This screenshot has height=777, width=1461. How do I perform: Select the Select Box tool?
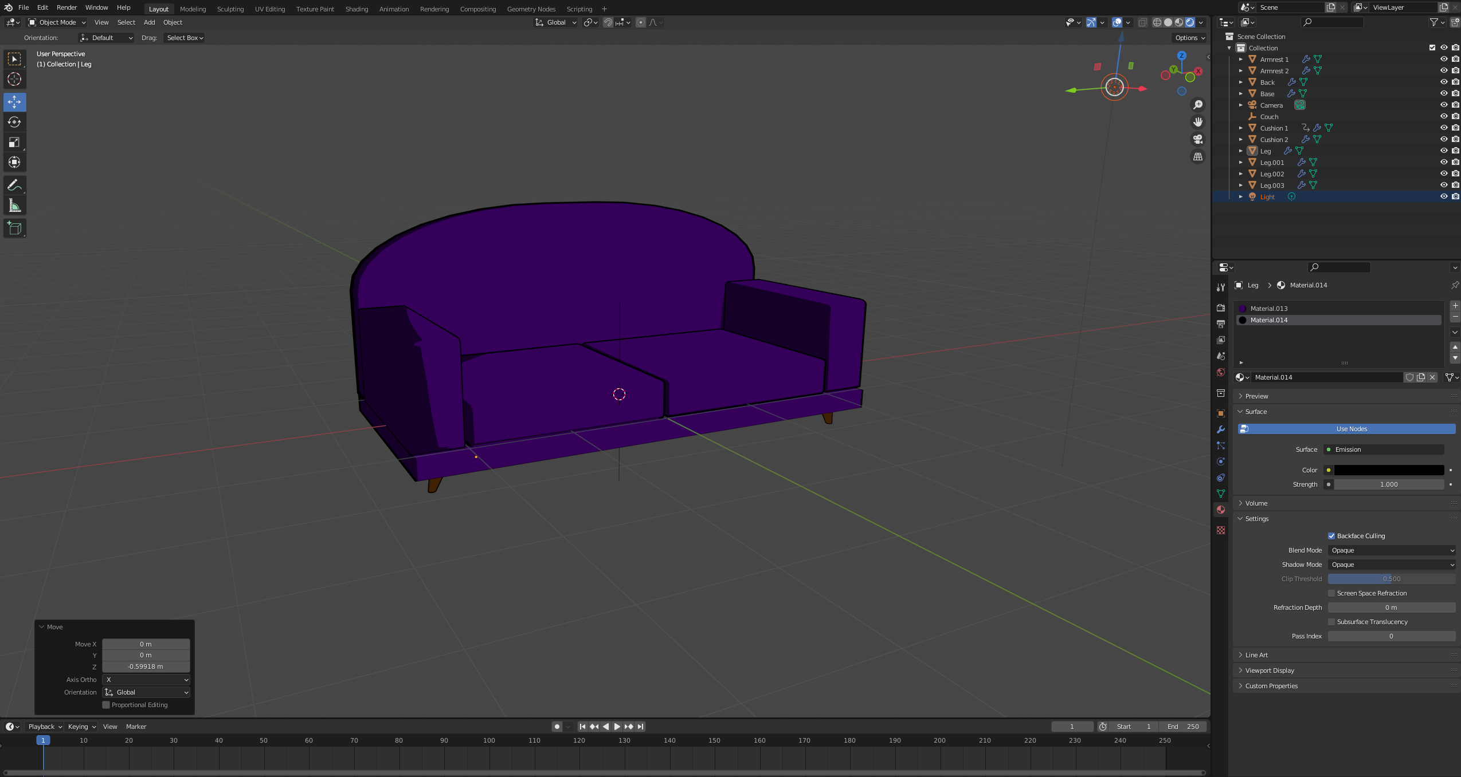click(x=14, y=59)
